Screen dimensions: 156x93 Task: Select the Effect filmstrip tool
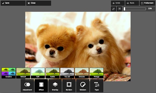coord(41,86)
